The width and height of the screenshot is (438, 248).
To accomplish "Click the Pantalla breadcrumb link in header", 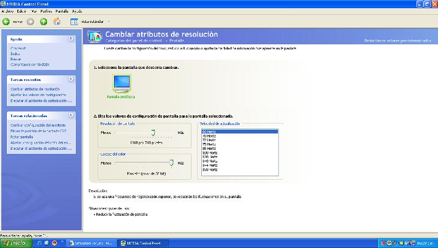I will pyautogui.click(x=177, y=41).
